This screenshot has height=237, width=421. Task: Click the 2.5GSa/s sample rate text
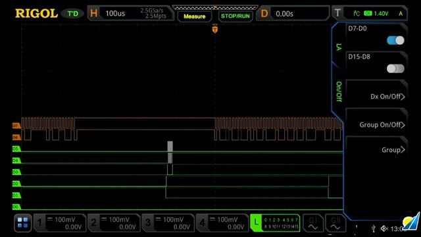click(152, 11)
